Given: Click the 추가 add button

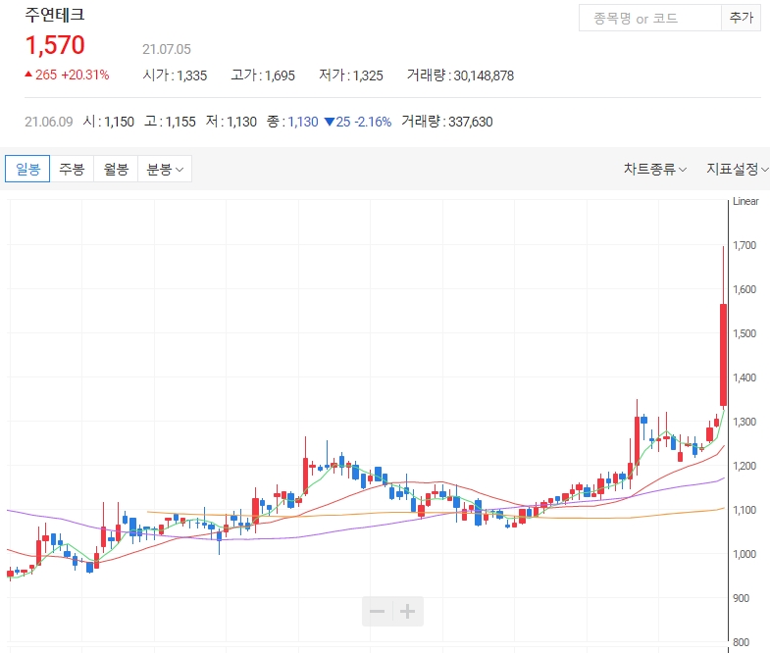Looking at the screenshot, I should (x=741, y=19).
